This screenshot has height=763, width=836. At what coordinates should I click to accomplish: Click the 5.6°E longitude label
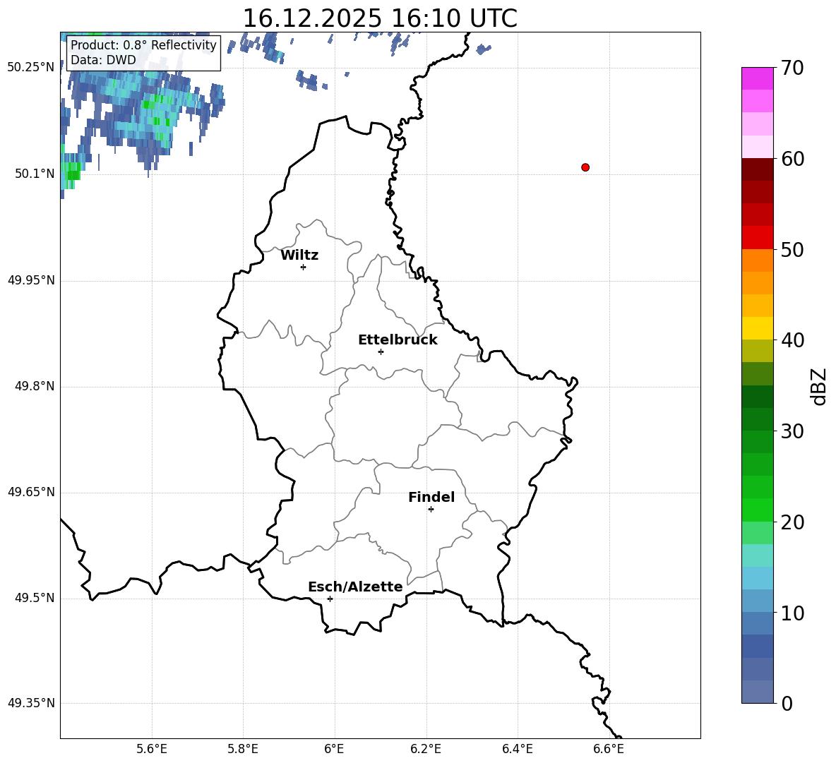tap(152, 749)
